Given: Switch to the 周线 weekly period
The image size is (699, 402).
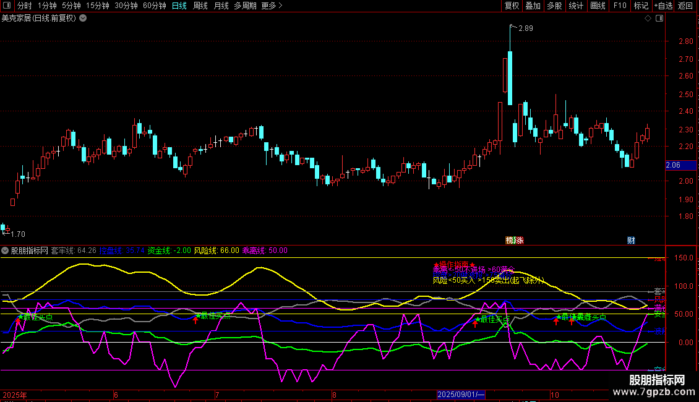Looking at the screenshot, I should coord(200,6).
